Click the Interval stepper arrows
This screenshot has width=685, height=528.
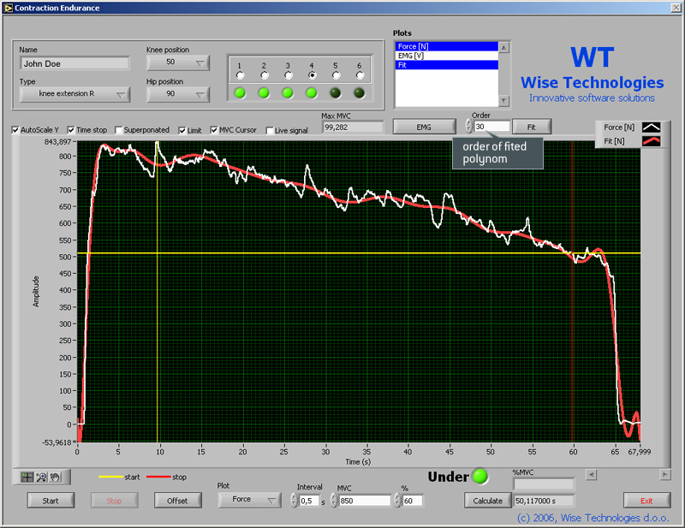(x=294, y=501)
